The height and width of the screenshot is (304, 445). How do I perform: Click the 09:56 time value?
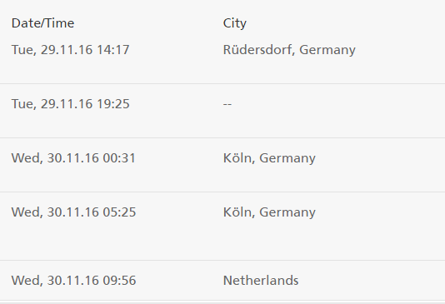(119, 281)
